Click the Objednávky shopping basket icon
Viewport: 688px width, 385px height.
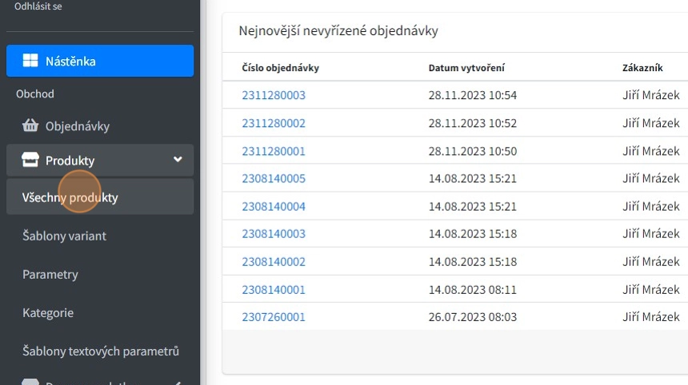(x=30, y=126)
